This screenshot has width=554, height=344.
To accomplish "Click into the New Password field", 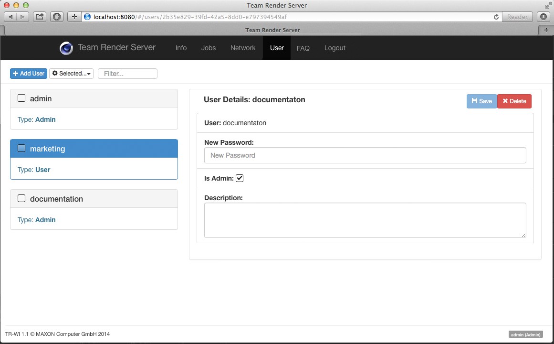I will 365,155.
